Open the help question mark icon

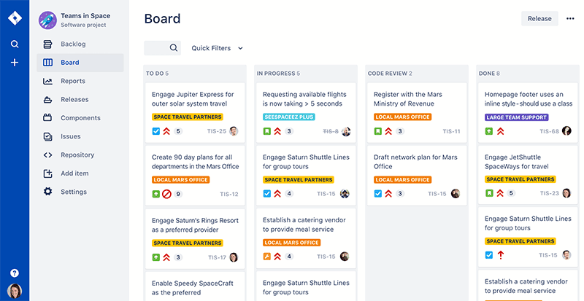tap(14, 273)
